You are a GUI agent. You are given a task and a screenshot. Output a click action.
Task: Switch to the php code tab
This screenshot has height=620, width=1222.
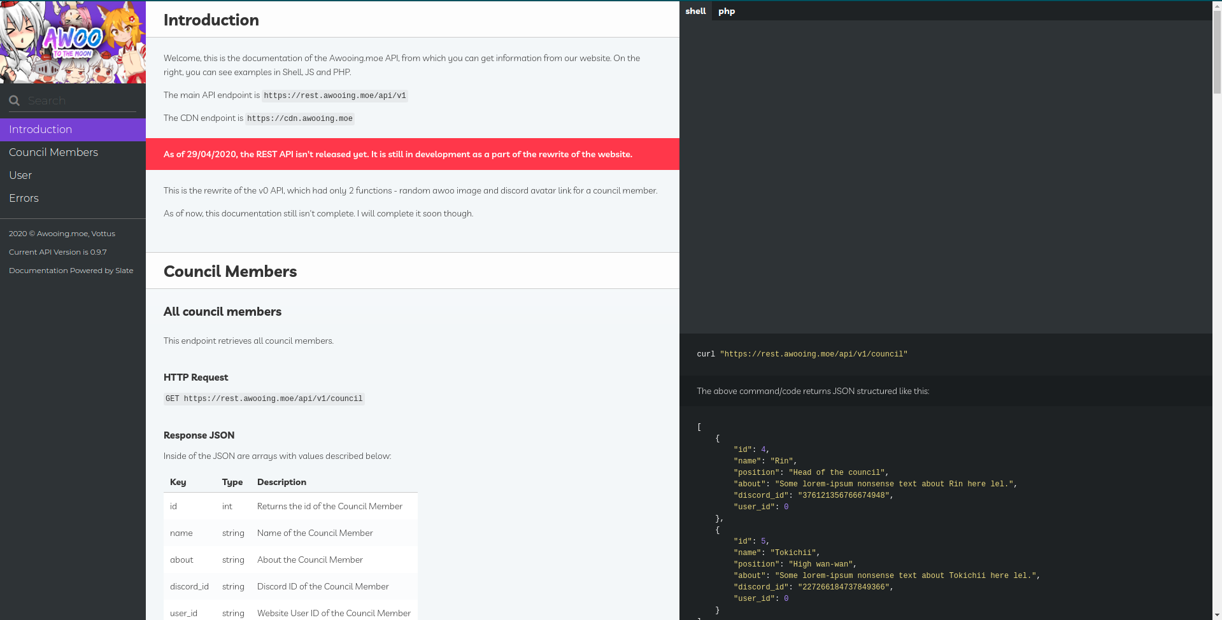tap(726, 11)
